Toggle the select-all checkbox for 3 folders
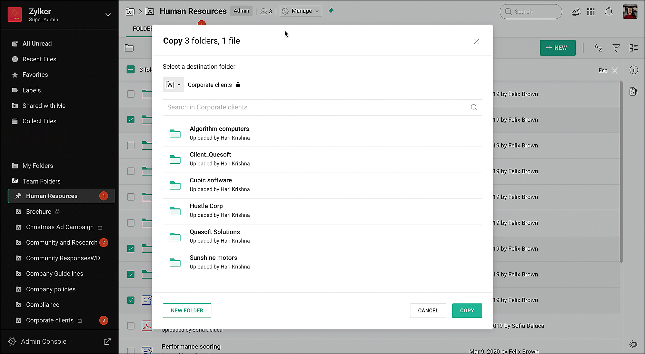The height and width of the screenshot is (354, 645). click(131, 70)
